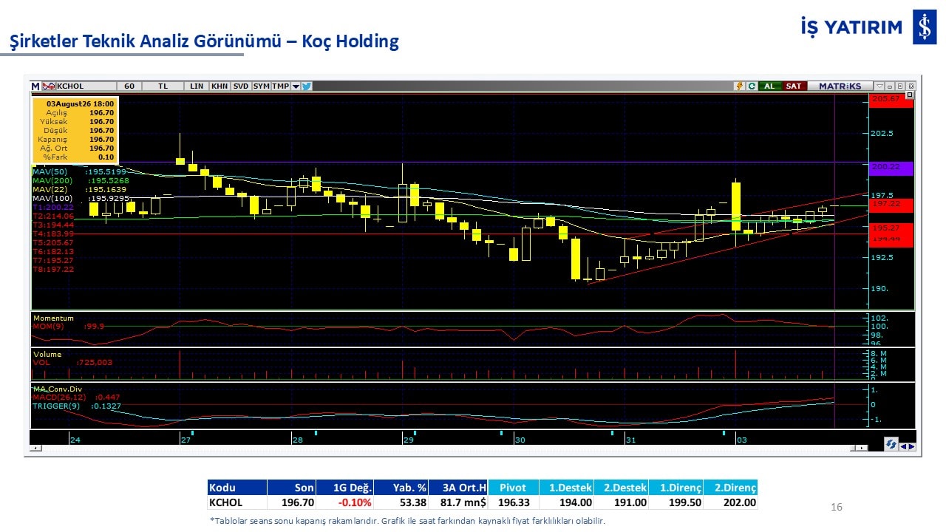Image resolution: width=946 pixels, height=532 pixels.
Task: Change the 60 period selector
Action: pyautogui.click(x=129, y=86)
